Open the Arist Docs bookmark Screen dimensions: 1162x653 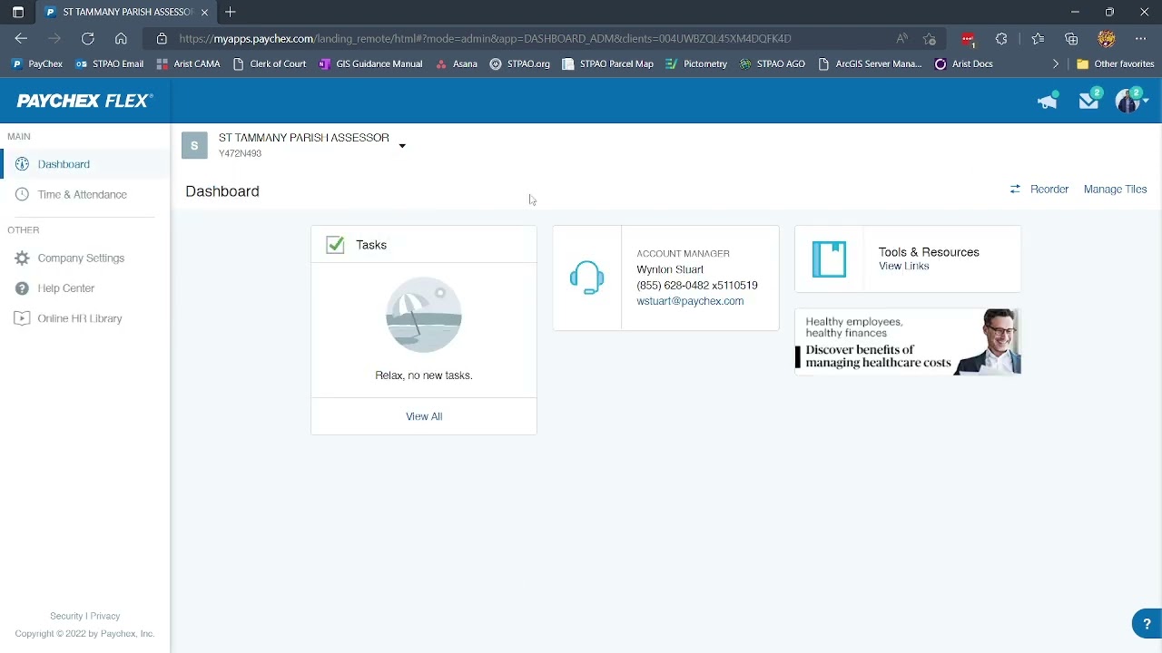point(963,63)
